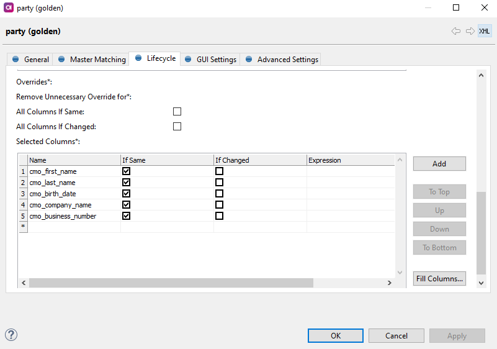Viewport: 497px width, 349px height.
Task: Open the GUI Settings tab
Action: coord(210,60)
